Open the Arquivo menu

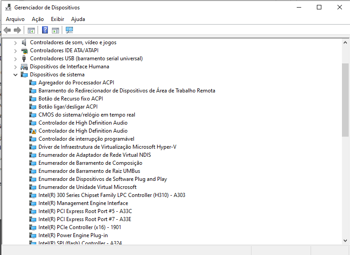pyautogui.click(x=15, y=19)
